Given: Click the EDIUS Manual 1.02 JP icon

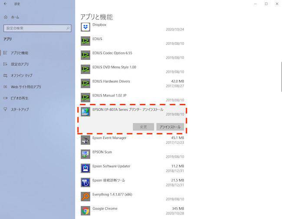Looking at the screenshot, I should click(85, 98).
